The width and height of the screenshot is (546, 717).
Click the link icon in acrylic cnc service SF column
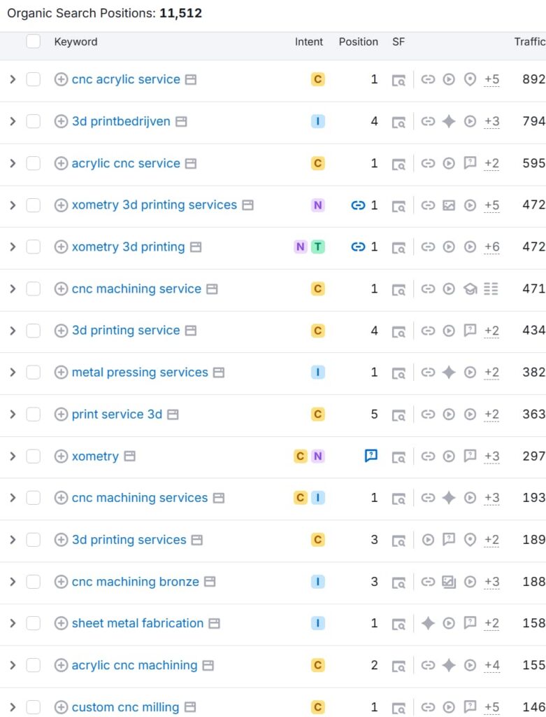pos(428,163)
